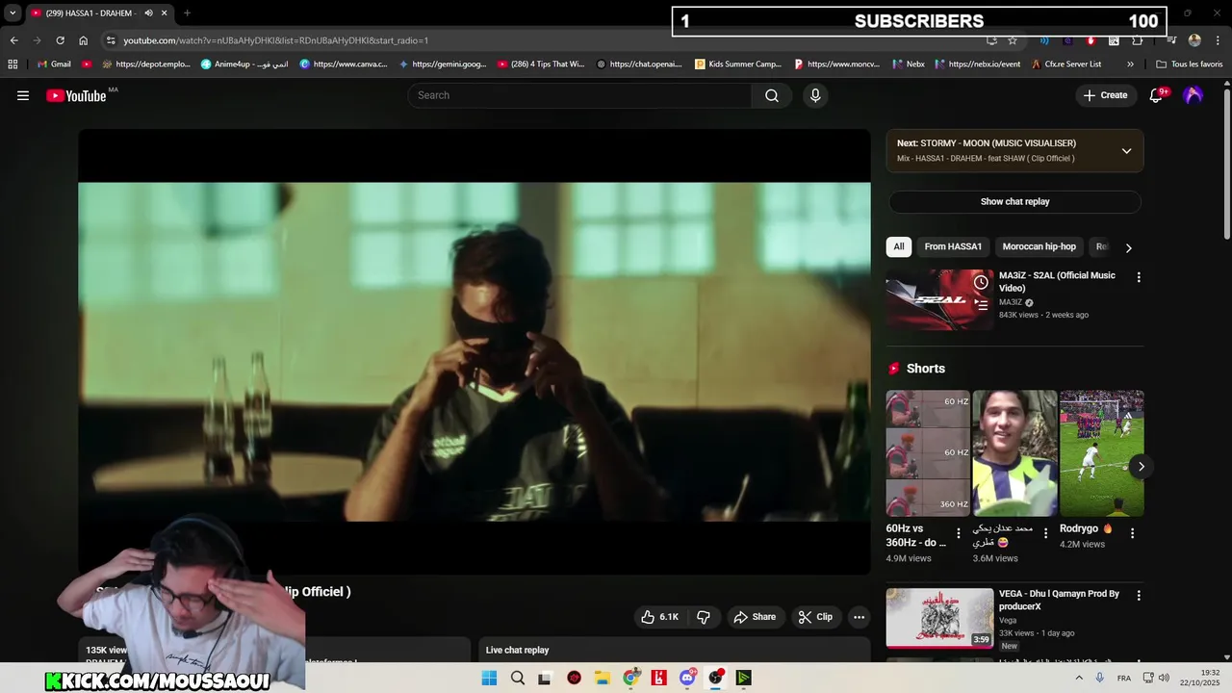Open the Gmail bookmark
The height and width of the screenshot is (693, 1232).
(54, 64)
